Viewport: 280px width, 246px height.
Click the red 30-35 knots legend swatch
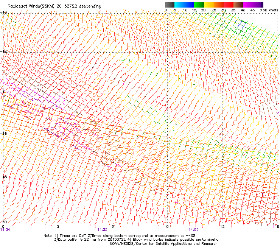[229, 5]
